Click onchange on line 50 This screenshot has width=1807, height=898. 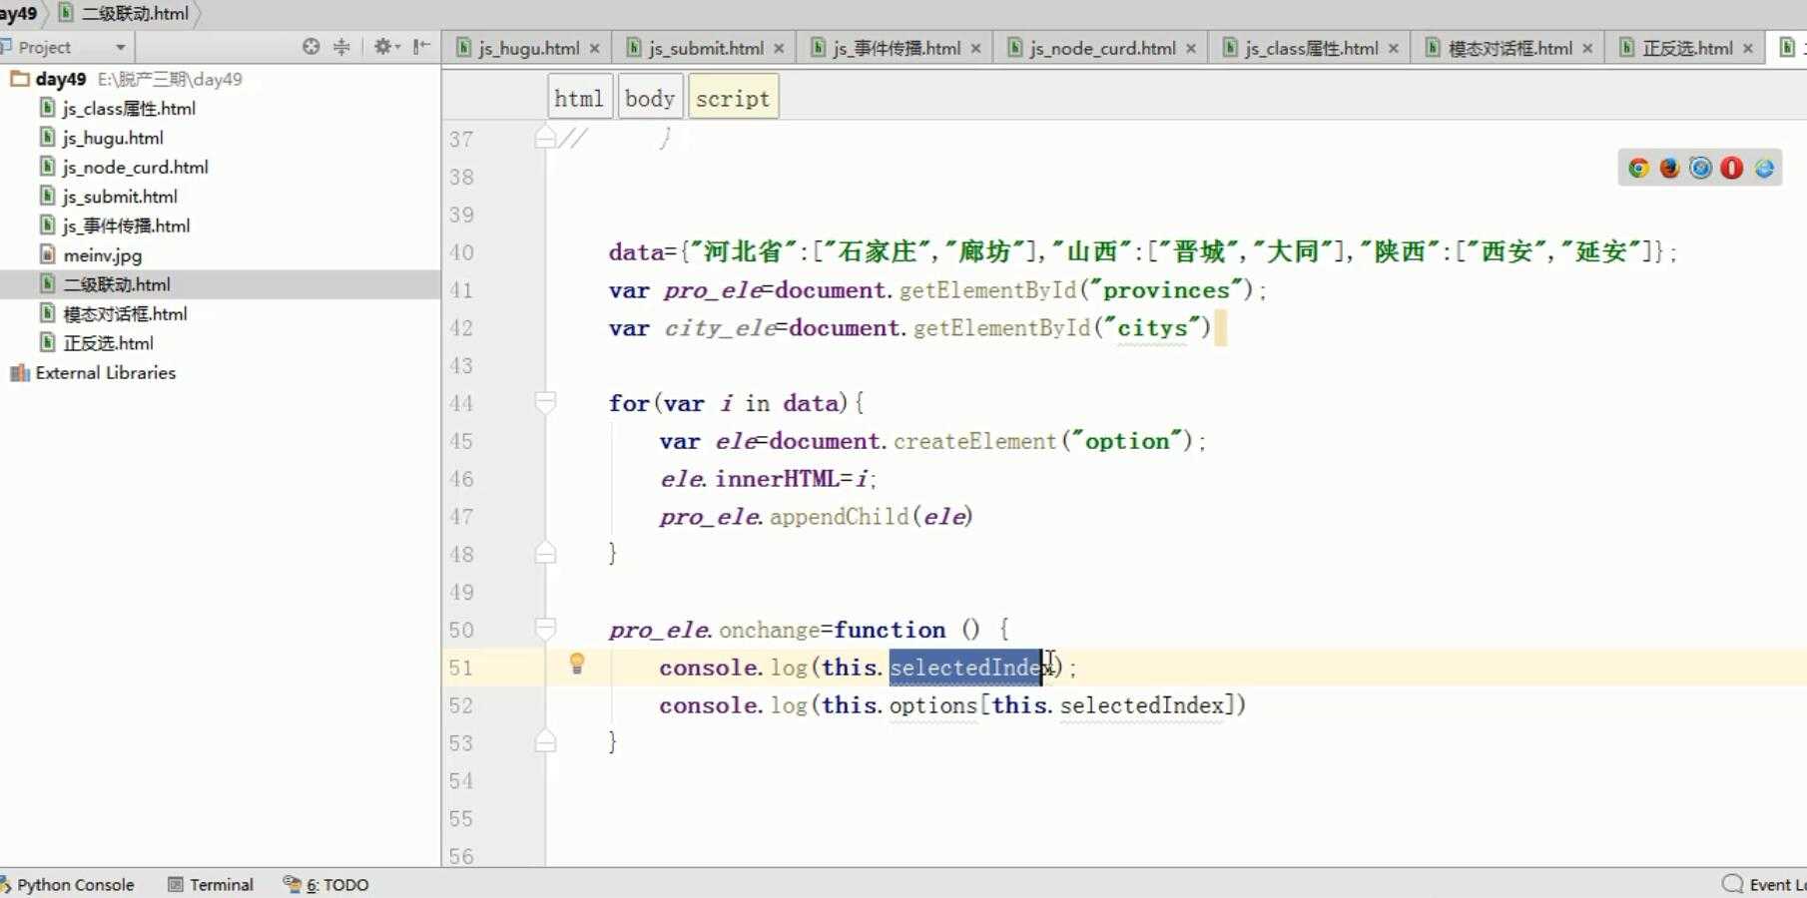point(769,631)
